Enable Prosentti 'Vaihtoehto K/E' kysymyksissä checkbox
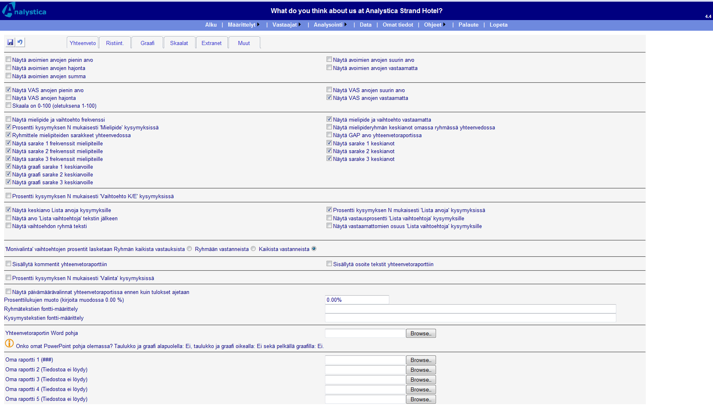 (8, 196)
